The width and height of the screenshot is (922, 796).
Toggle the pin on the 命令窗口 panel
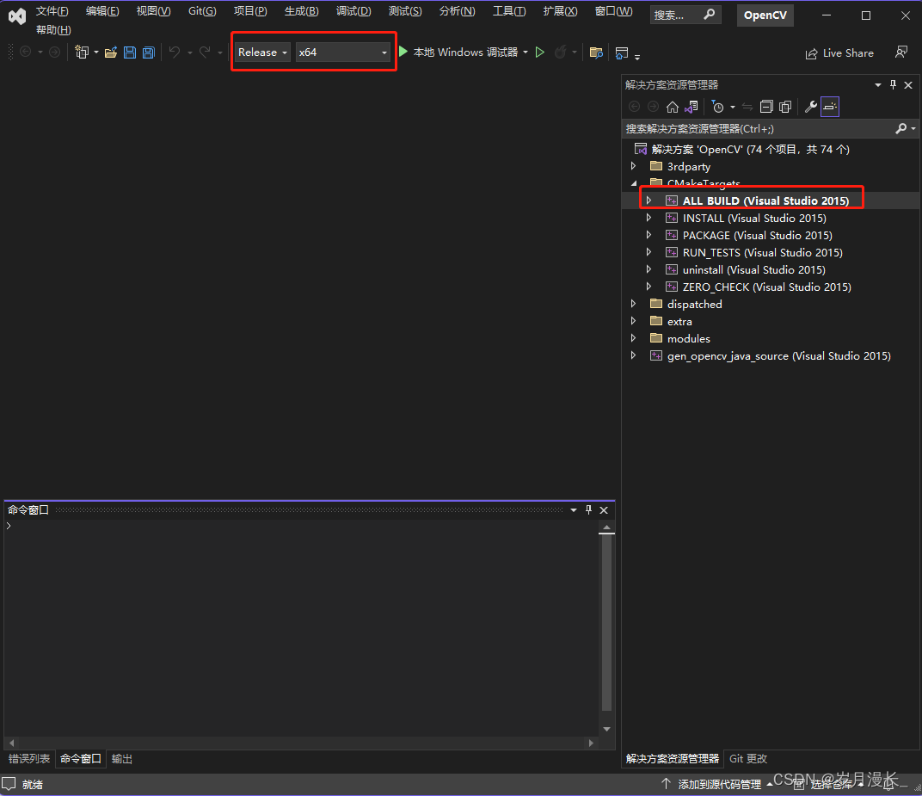click(588, 509)
